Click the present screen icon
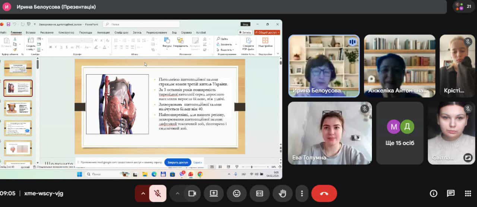477x207 pixels. 214,193
